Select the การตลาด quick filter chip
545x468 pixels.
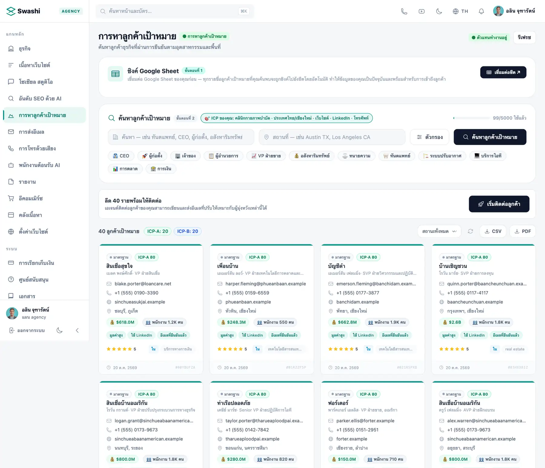[x=125, y=169]
